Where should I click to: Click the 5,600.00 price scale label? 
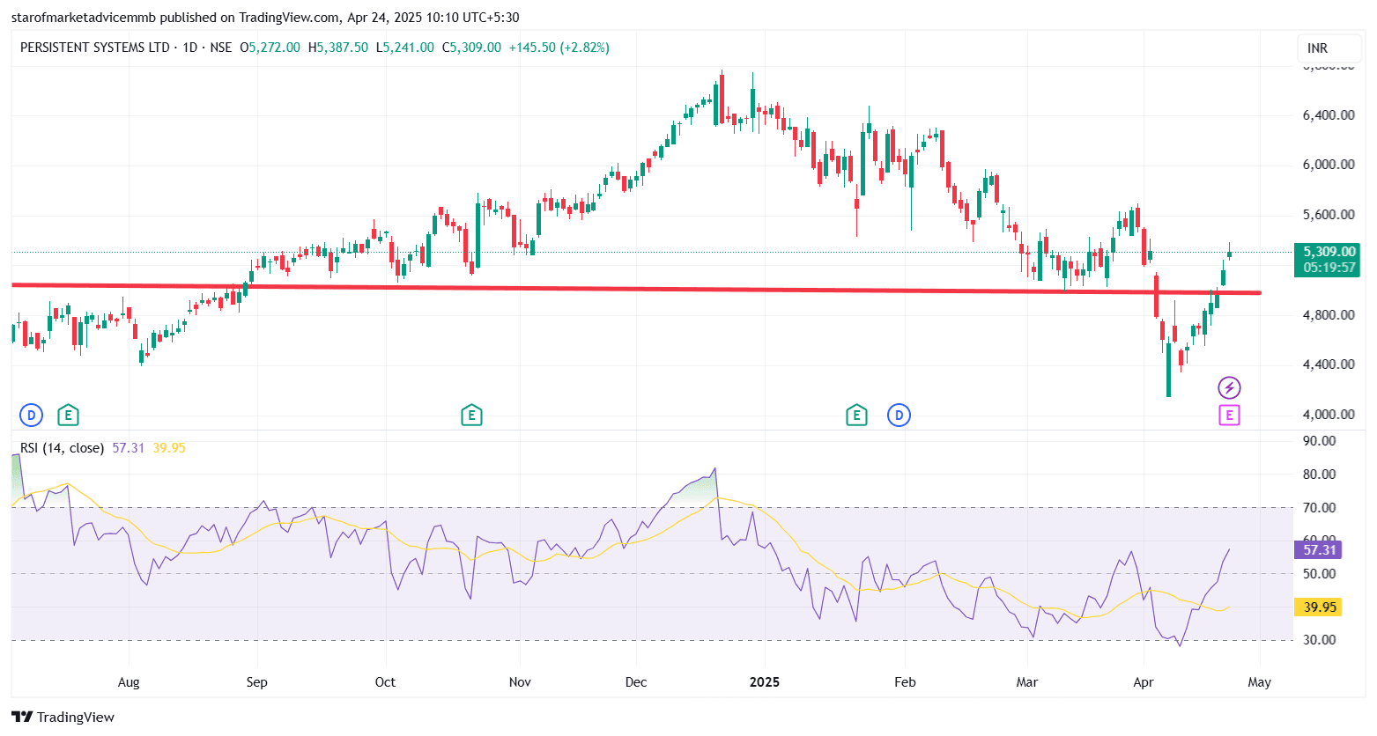pos(1329,215)
